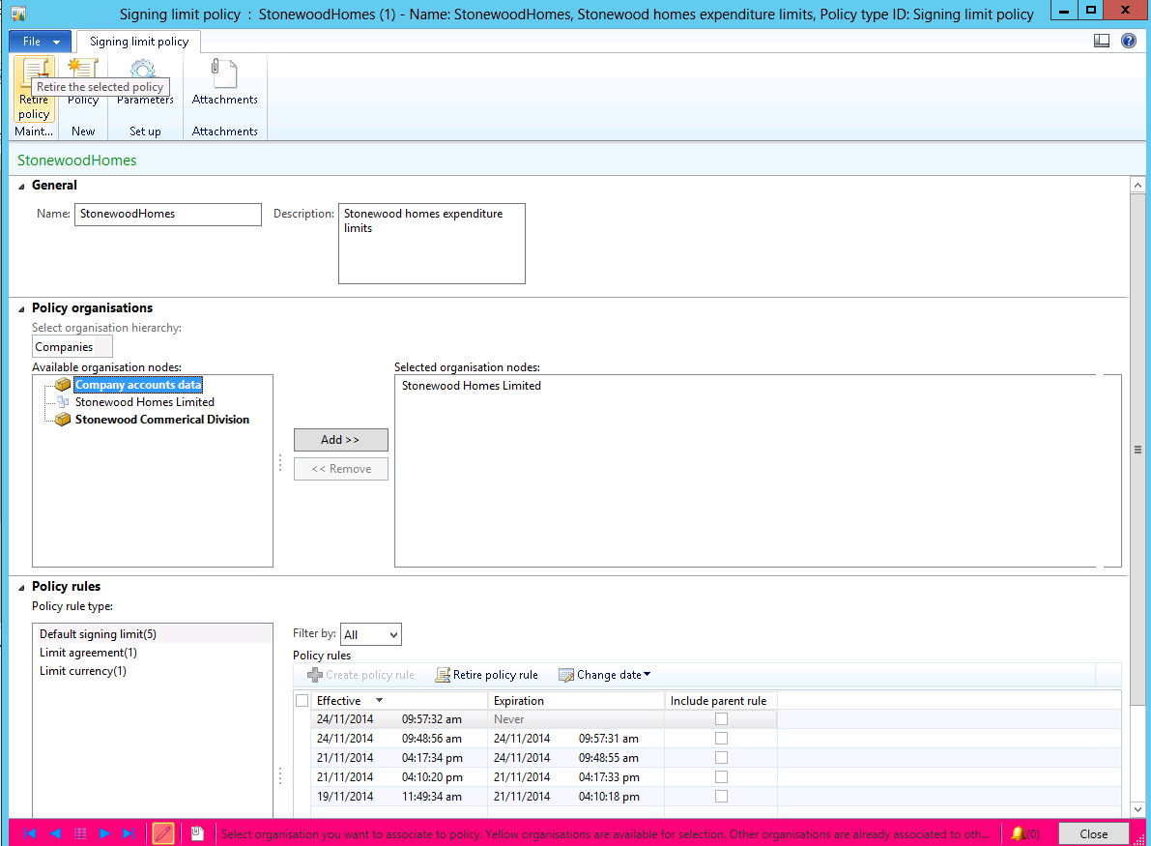Click the Change date calendar icon

click(x=566, y=675)
